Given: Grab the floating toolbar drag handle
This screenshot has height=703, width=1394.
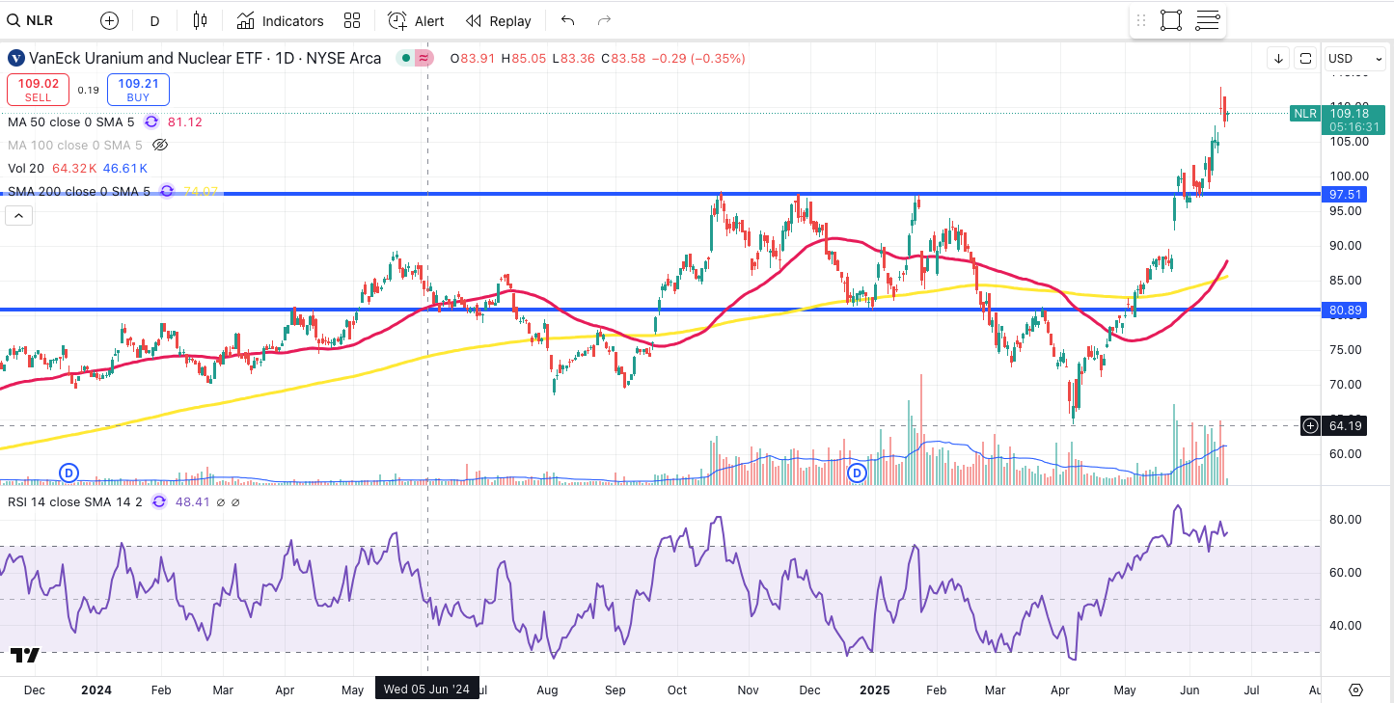Looking at the screenshot, I should 1141,20.
